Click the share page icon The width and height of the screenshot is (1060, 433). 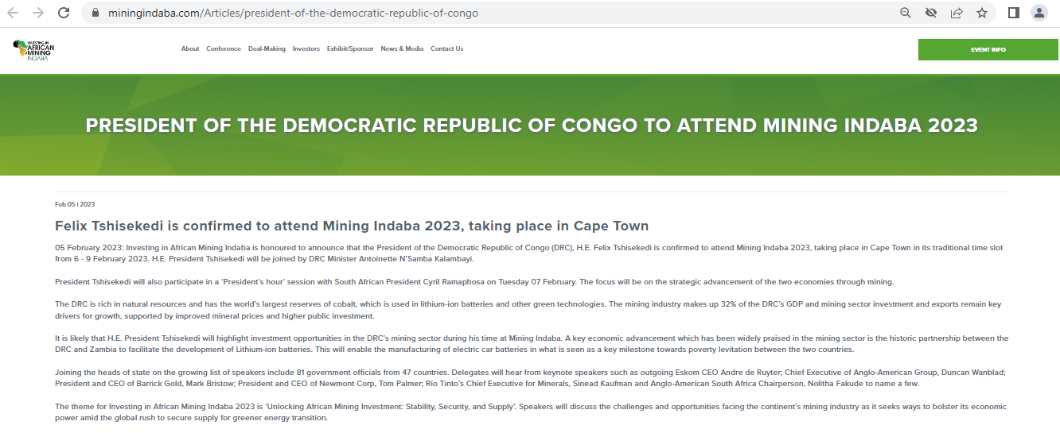coord(957,13)
